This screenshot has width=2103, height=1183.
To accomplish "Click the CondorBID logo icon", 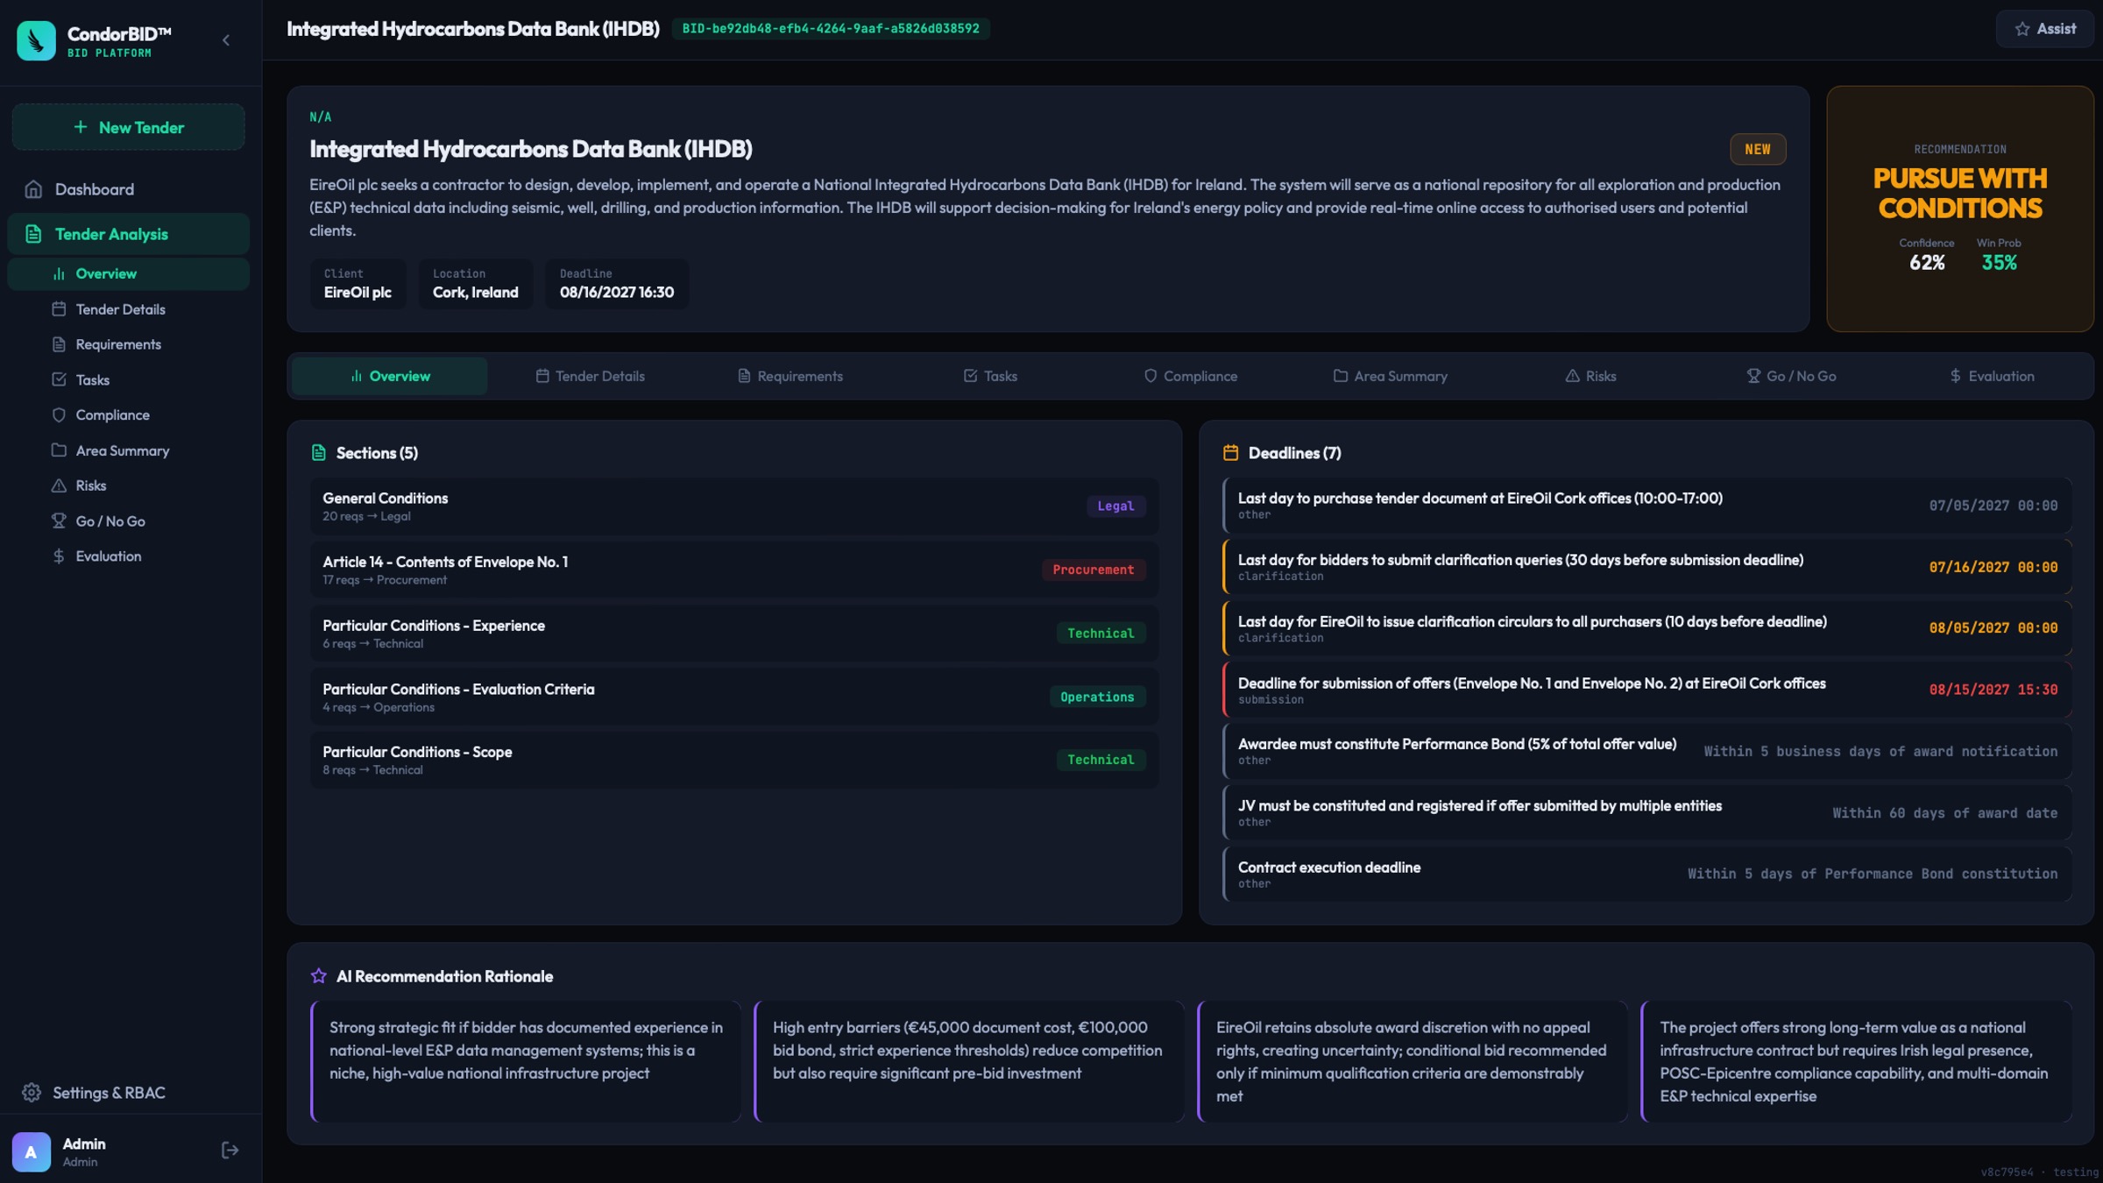I will coord(36,40).
